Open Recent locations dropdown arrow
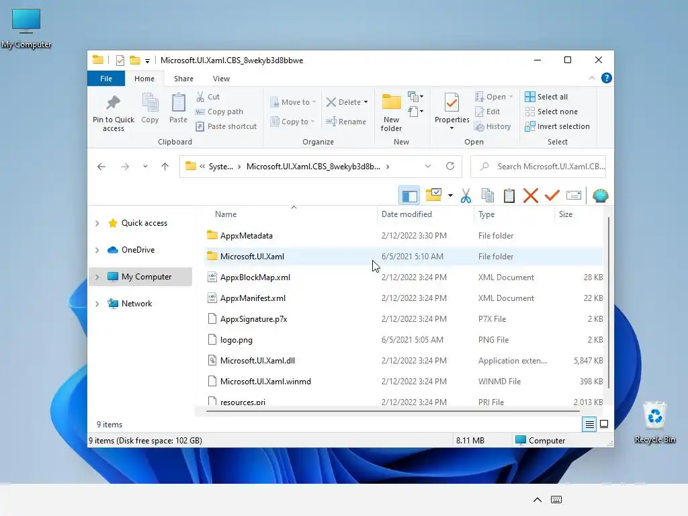This screenshot has width=688, height=516. [x=145, y=167]
